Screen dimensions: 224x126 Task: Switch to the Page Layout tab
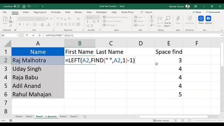(x=40, y=12)
